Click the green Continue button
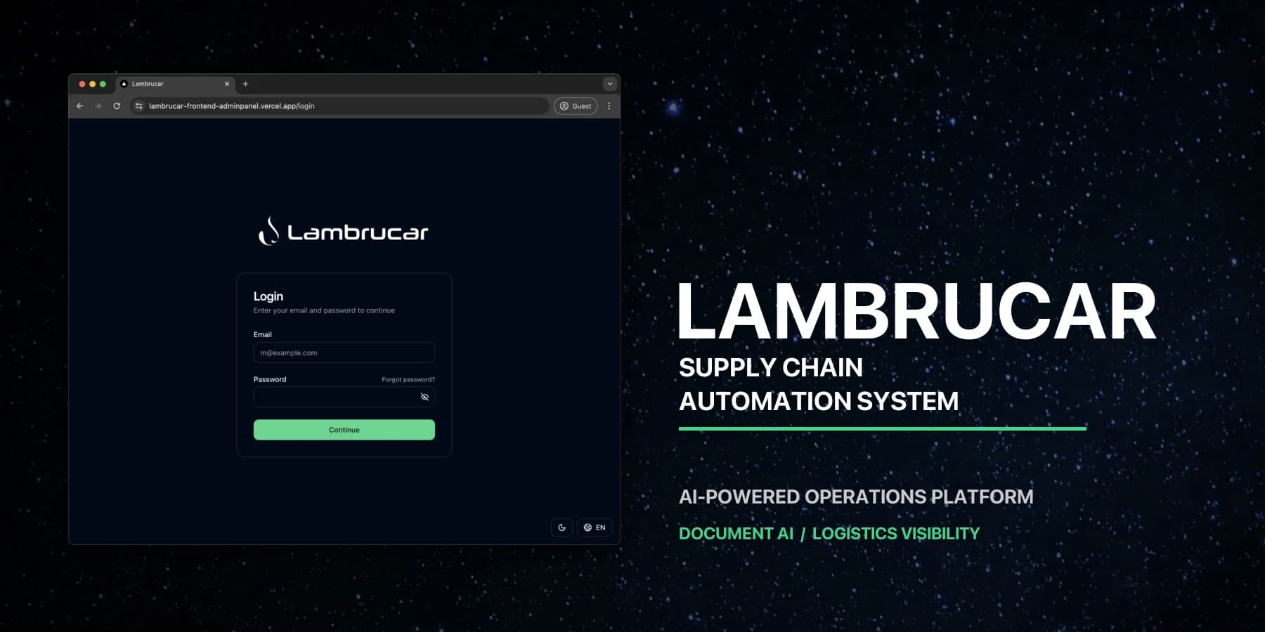1265x632 pixels. [x=344, y=430]
